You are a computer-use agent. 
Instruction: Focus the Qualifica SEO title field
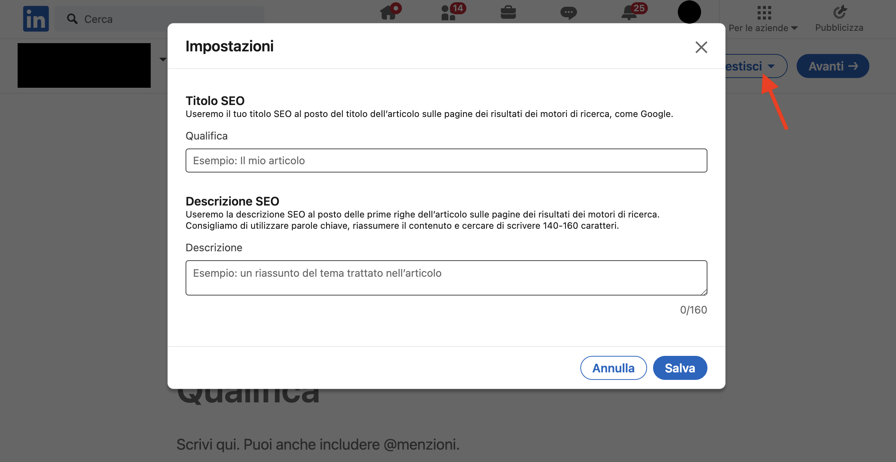pos(446,160)
